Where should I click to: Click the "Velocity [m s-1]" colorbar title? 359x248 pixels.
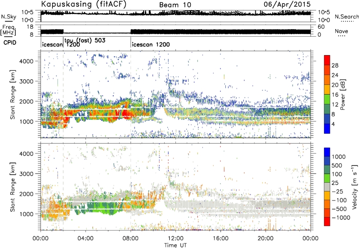click(355, 187)
